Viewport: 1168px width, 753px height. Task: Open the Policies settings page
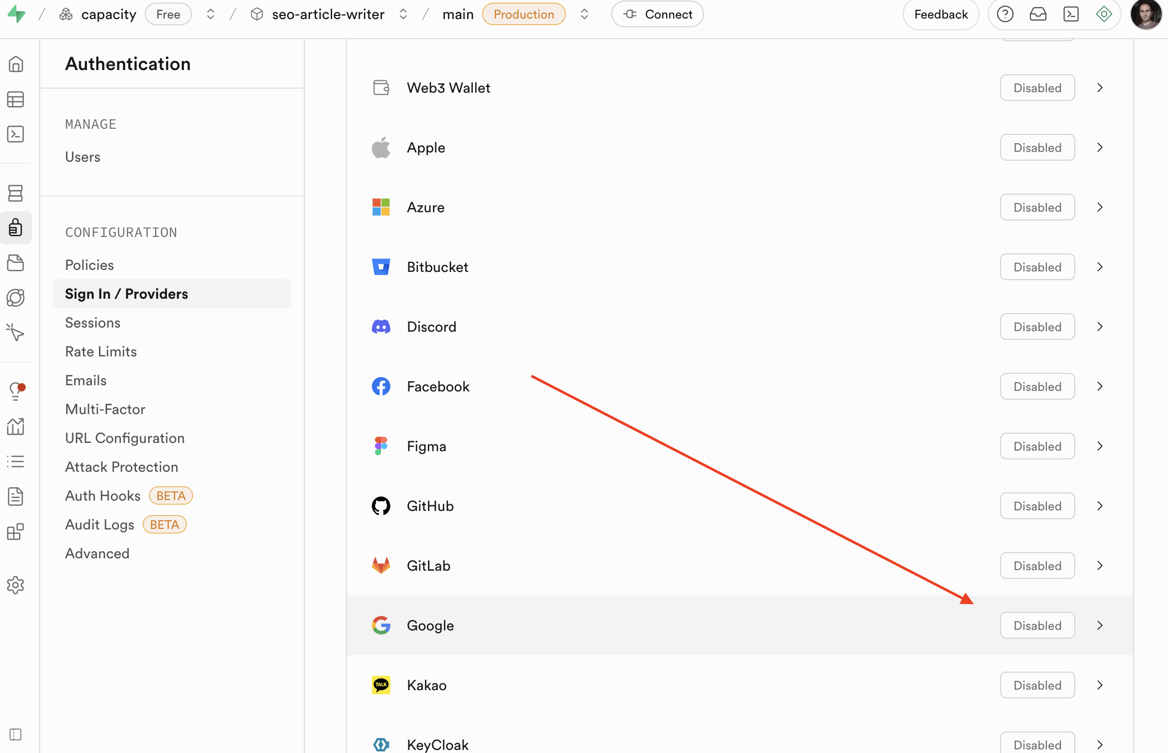[x=90, y=265]
